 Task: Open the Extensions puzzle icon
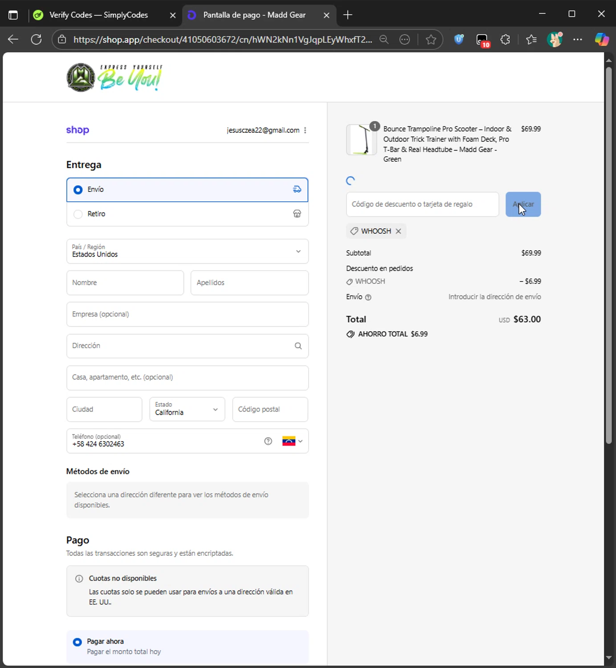coord(506,40)
